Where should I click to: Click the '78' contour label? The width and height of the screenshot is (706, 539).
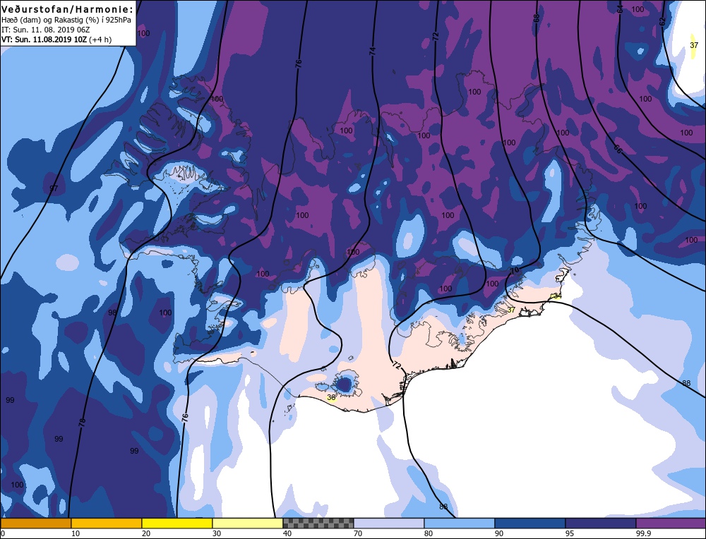click(x=82, y=422)
